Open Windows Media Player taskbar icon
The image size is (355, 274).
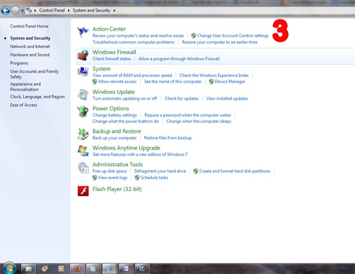click(x=61, y=268)
